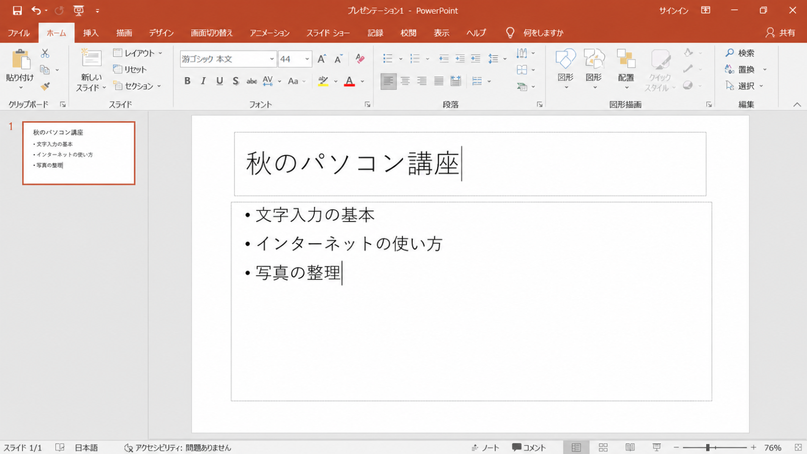
Task: Open highlight color dropdown arrow
Action: pyautogui.click(x=335, y=81)
